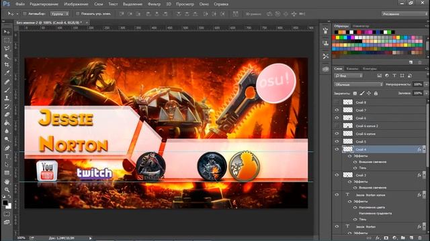Open the Изображение menu
This screenshot has height=241, width=430.
[76, 4]
